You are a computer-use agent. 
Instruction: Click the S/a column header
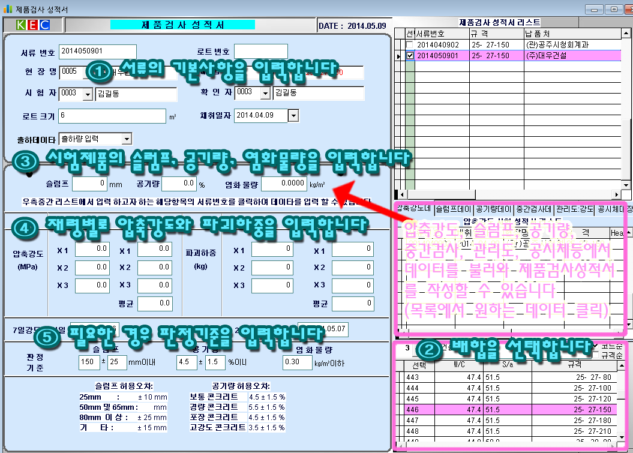coord(508,365)
